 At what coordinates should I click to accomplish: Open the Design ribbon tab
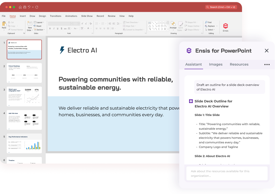[42, 16]
